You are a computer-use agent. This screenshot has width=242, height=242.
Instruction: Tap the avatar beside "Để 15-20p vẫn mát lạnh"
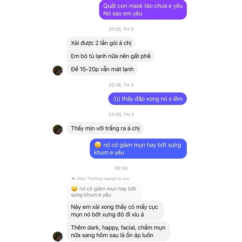coord(58,71)
